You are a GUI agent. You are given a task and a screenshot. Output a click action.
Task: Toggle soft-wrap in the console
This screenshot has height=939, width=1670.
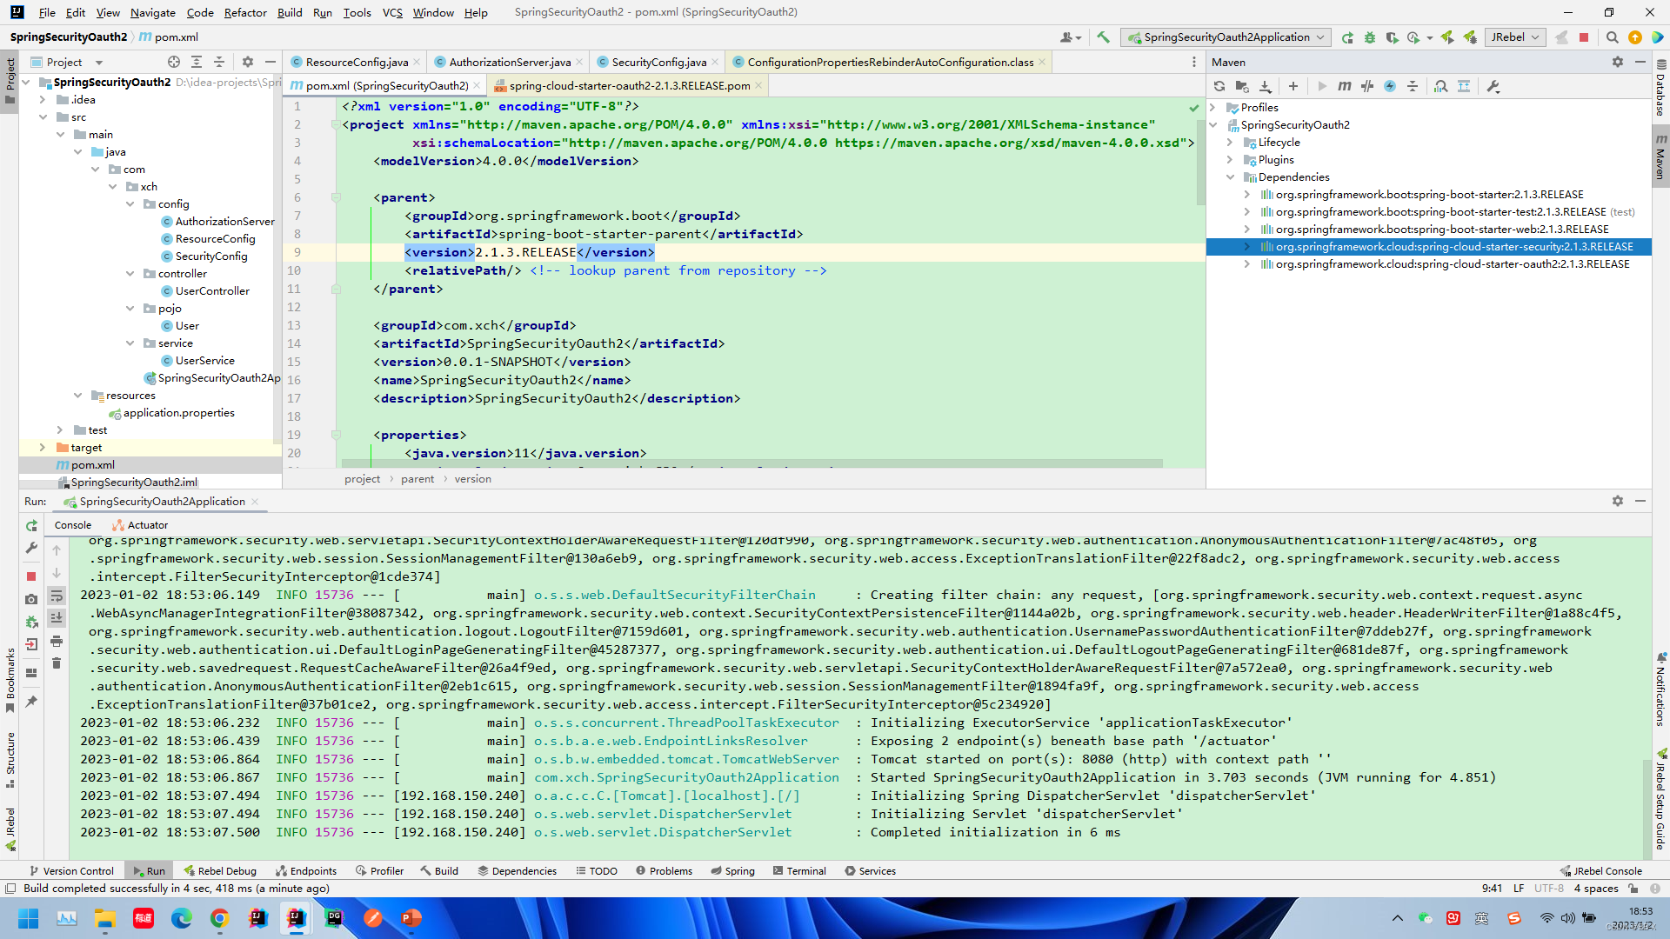point(57,596)
